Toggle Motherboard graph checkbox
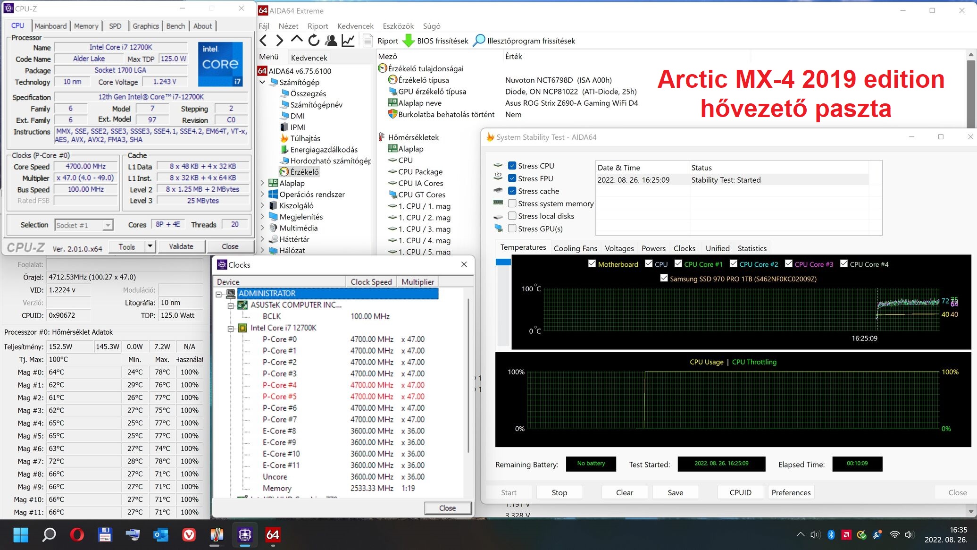Image resolution: width=977 pixels, height=550 pixels. pyautogui.click(x=592, y=263)
